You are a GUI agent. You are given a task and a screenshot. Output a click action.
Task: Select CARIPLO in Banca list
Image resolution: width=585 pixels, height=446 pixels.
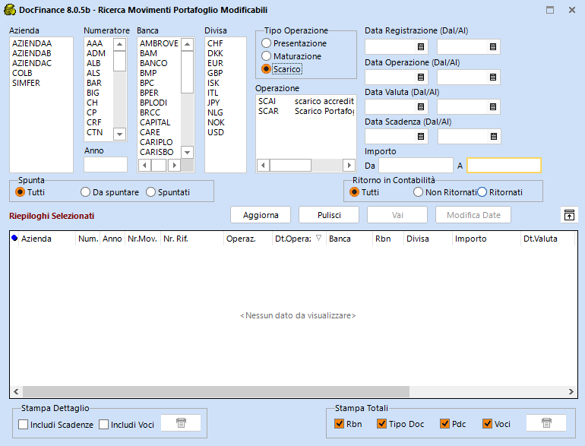pyautogui.click(x=160, y=142)
